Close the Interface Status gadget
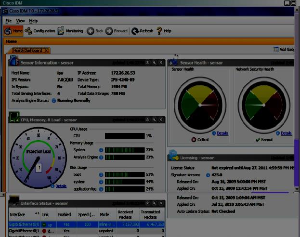 pos(161,203)
